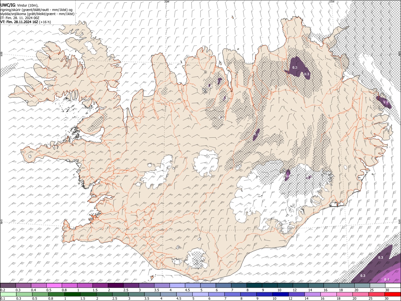Click the purple precipitation patch on the east coast
401x301 pixels.
tap(384, 102)
